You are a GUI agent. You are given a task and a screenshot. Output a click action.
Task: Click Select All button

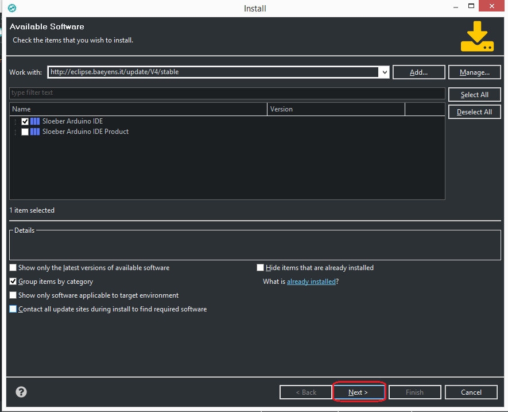[474, 94]
